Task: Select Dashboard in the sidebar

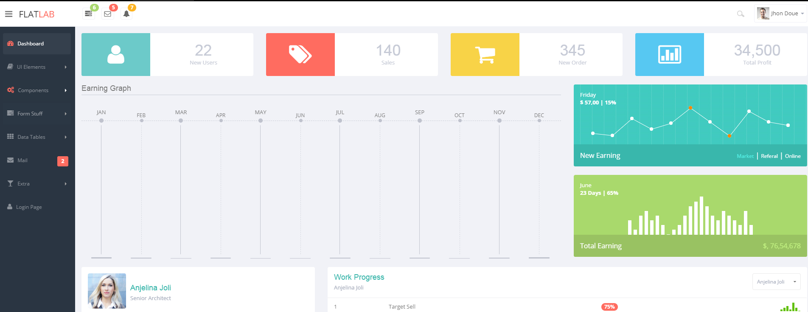Action: pyautogui.click(x=37, y=44)
